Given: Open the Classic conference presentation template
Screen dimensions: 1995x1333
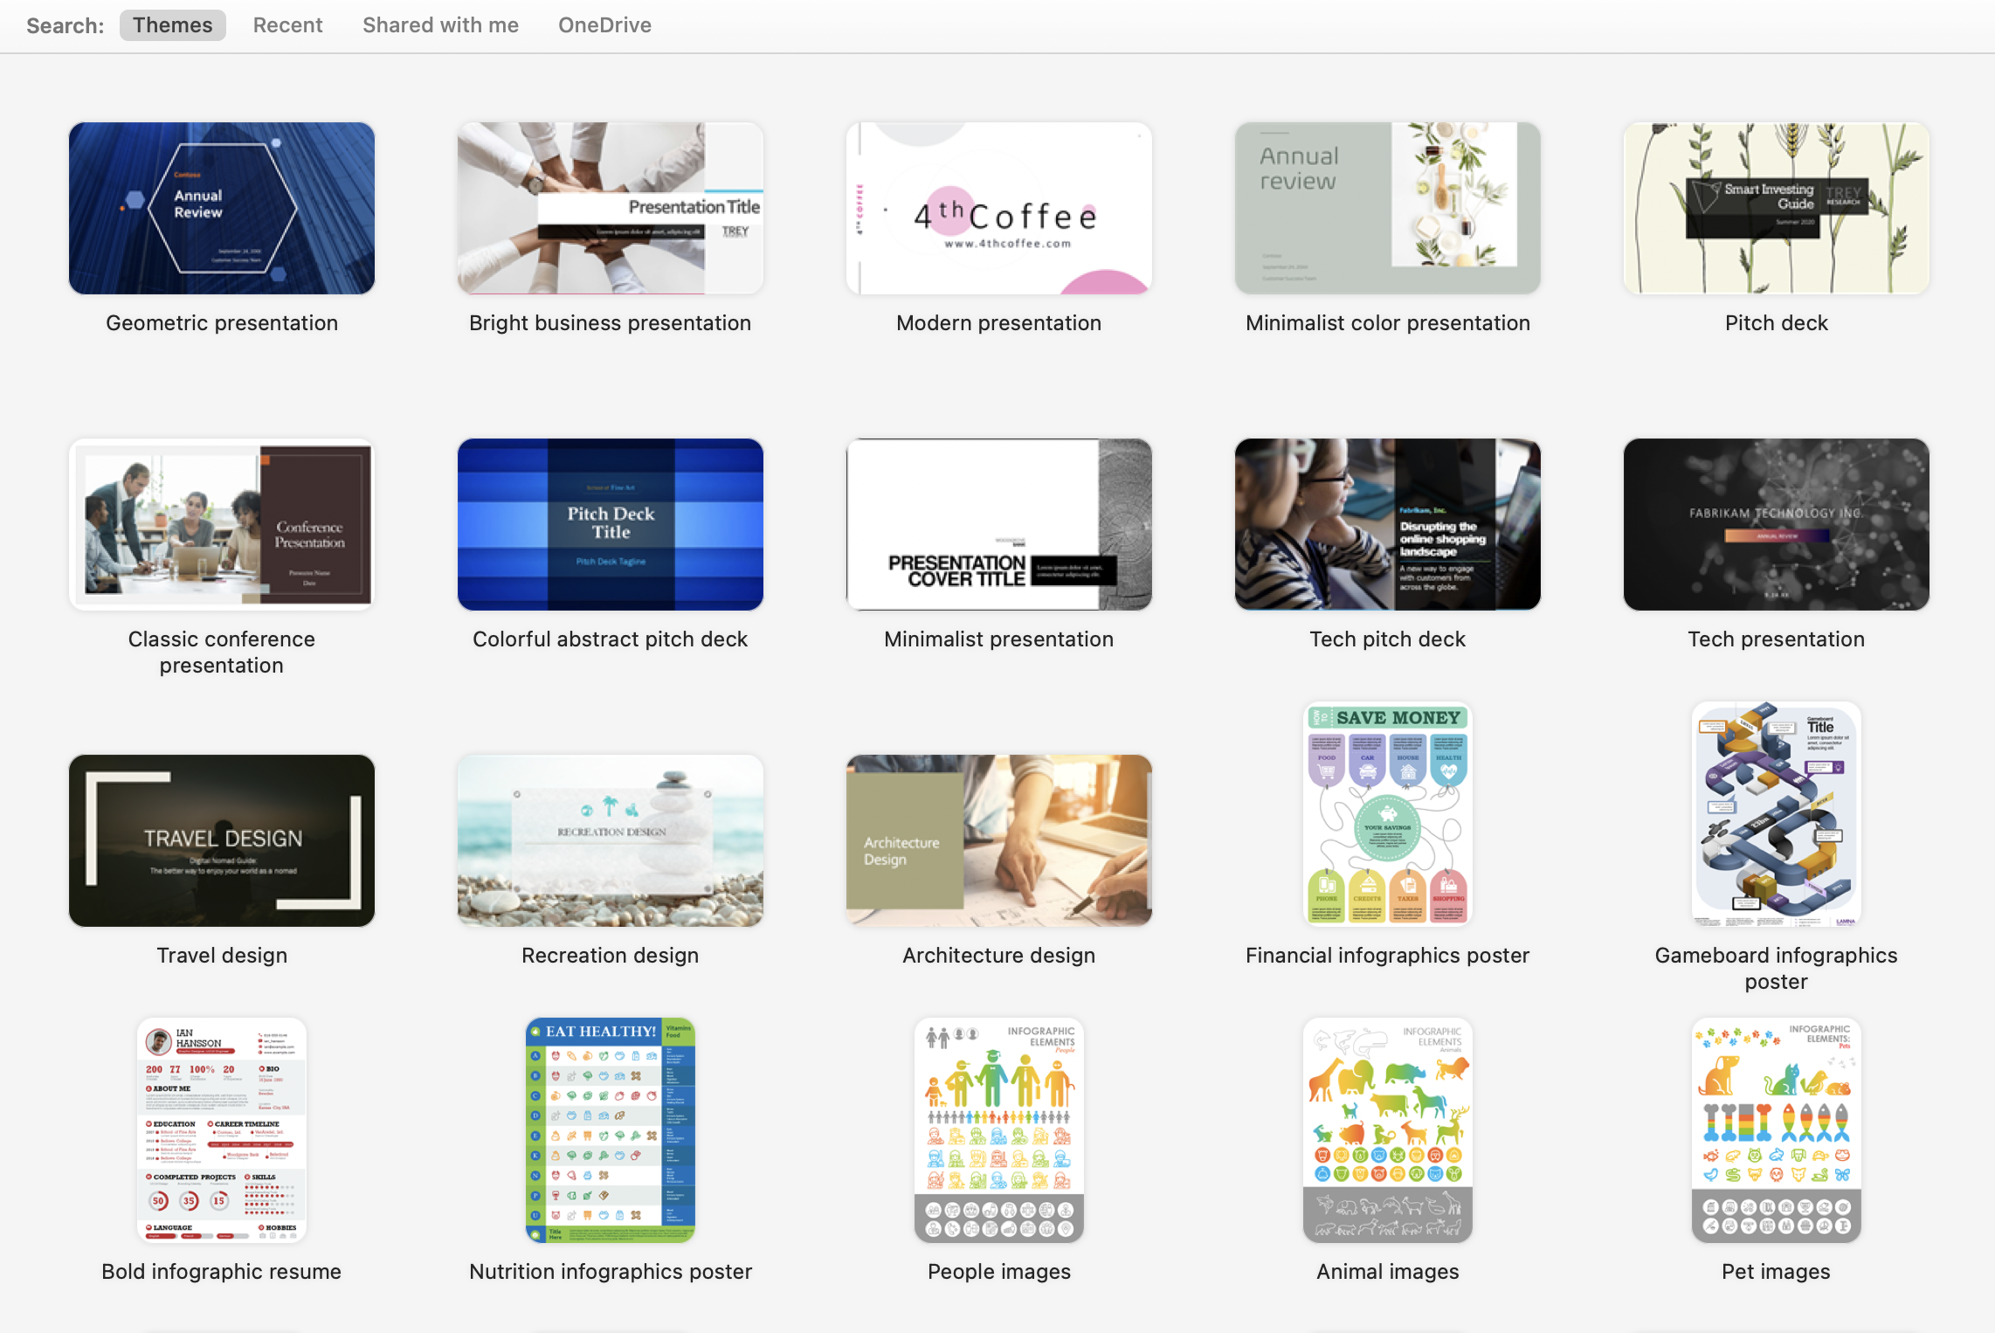Looking at the screenshot, I should (222, 524).
